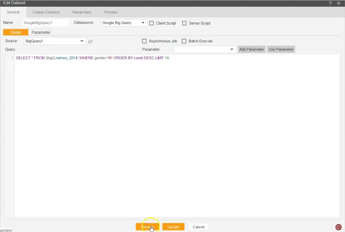The image size is (345, 232).
Task: Click into the SQL query text
Action: click(92, 58)
